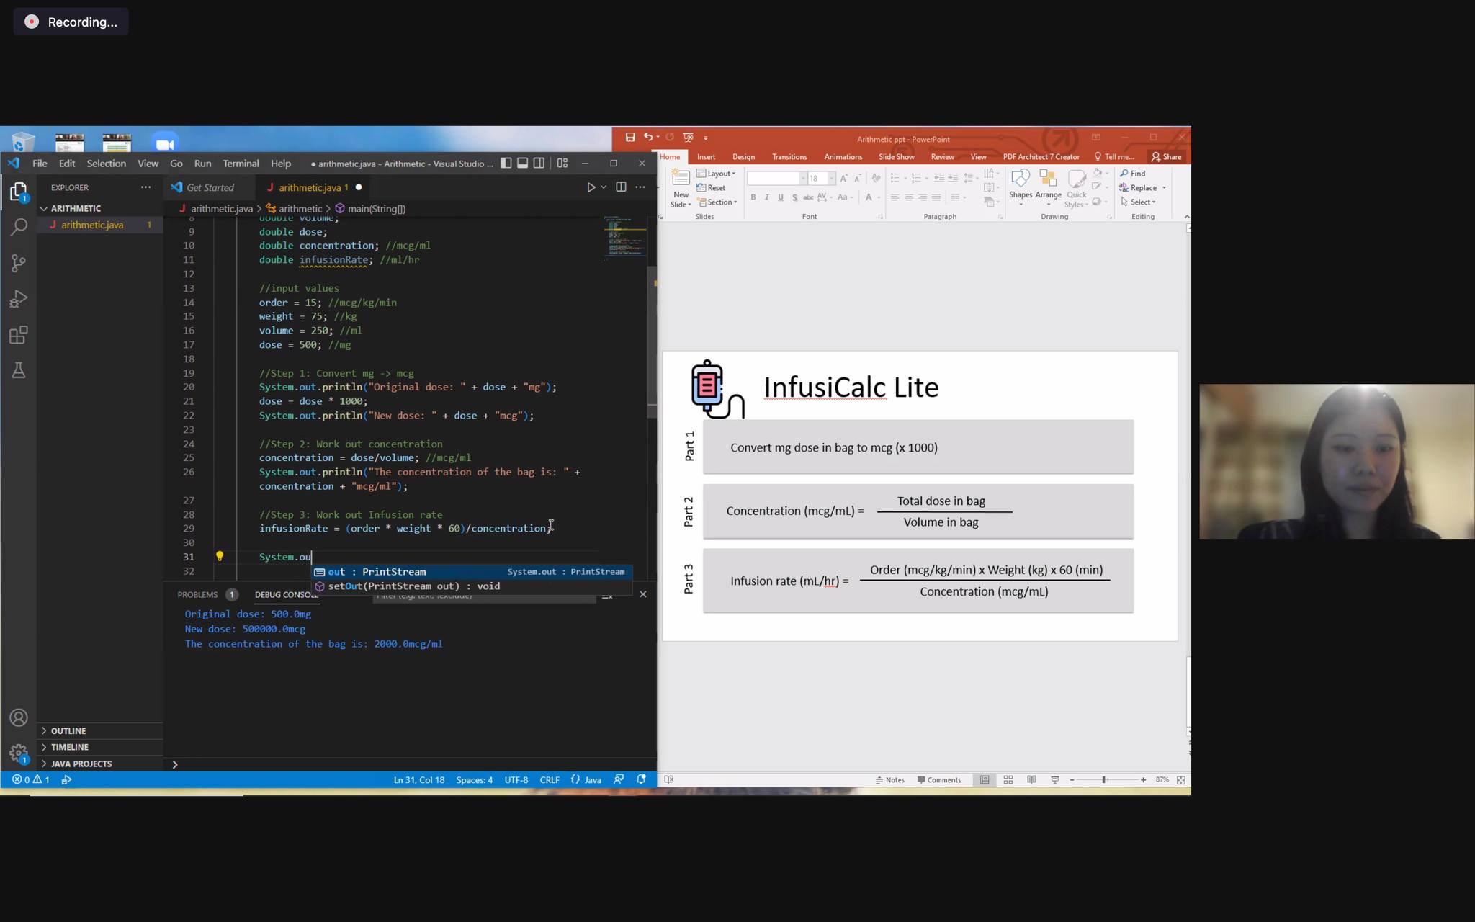Toggle VS Code bottom panel layout

click(x=523, y=164)
